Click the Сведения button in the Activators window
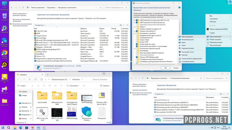This screenshot has height=130, width=232. (x=104, y=86)
